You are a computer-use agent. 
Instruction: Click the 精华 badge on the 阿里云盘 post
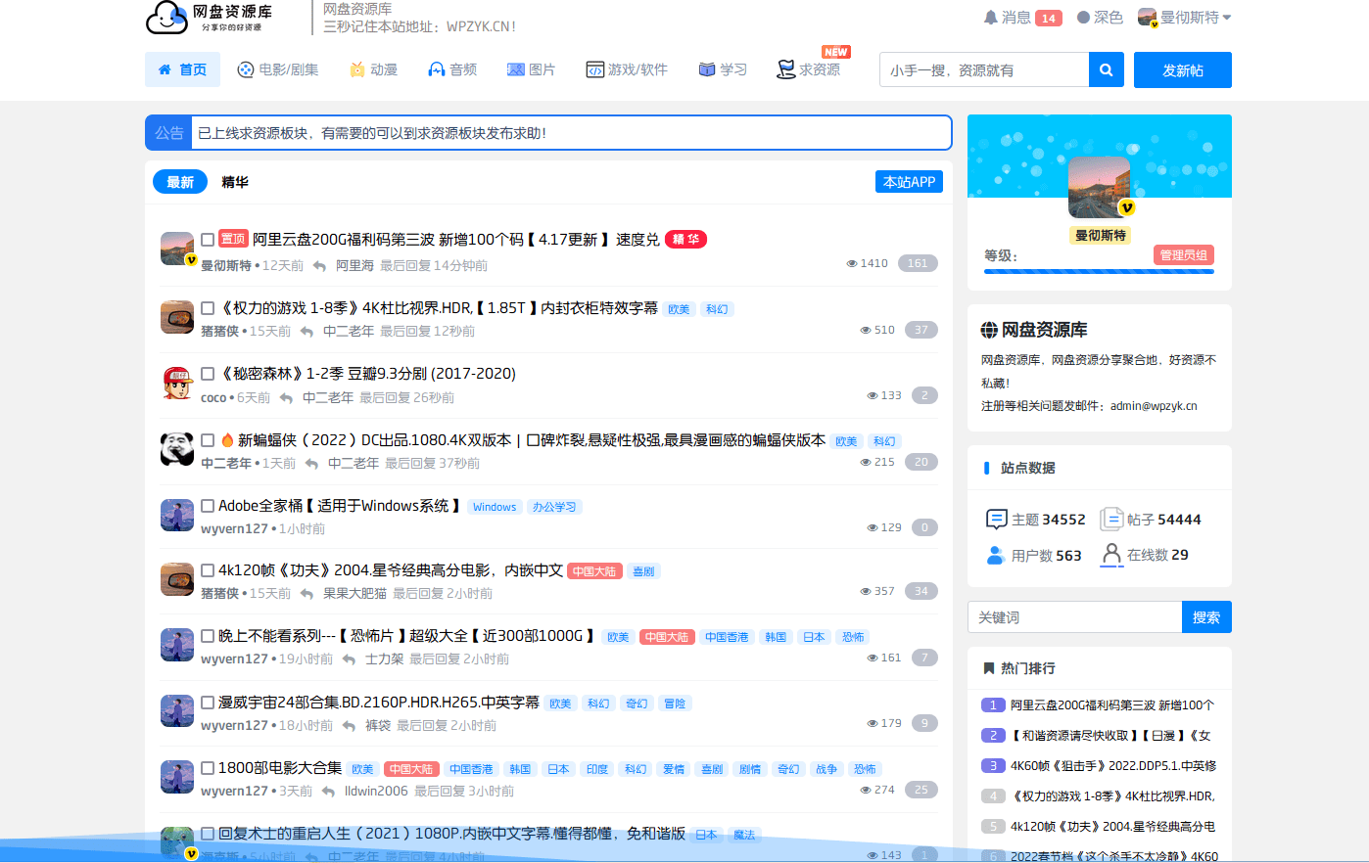pyautogui.click(x=685, y=240)
